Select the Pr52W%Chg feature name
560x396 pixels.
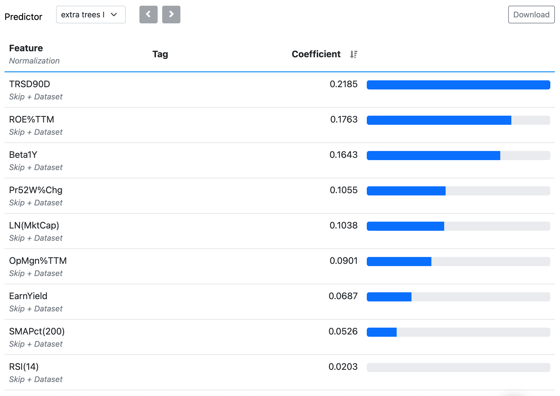pyautogui.click(x=36, y=190)
